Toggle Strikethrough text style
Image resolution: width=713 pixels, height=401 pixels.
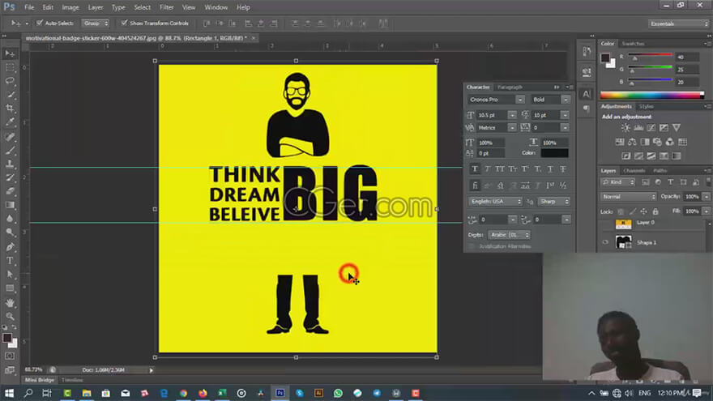[563, 169]
